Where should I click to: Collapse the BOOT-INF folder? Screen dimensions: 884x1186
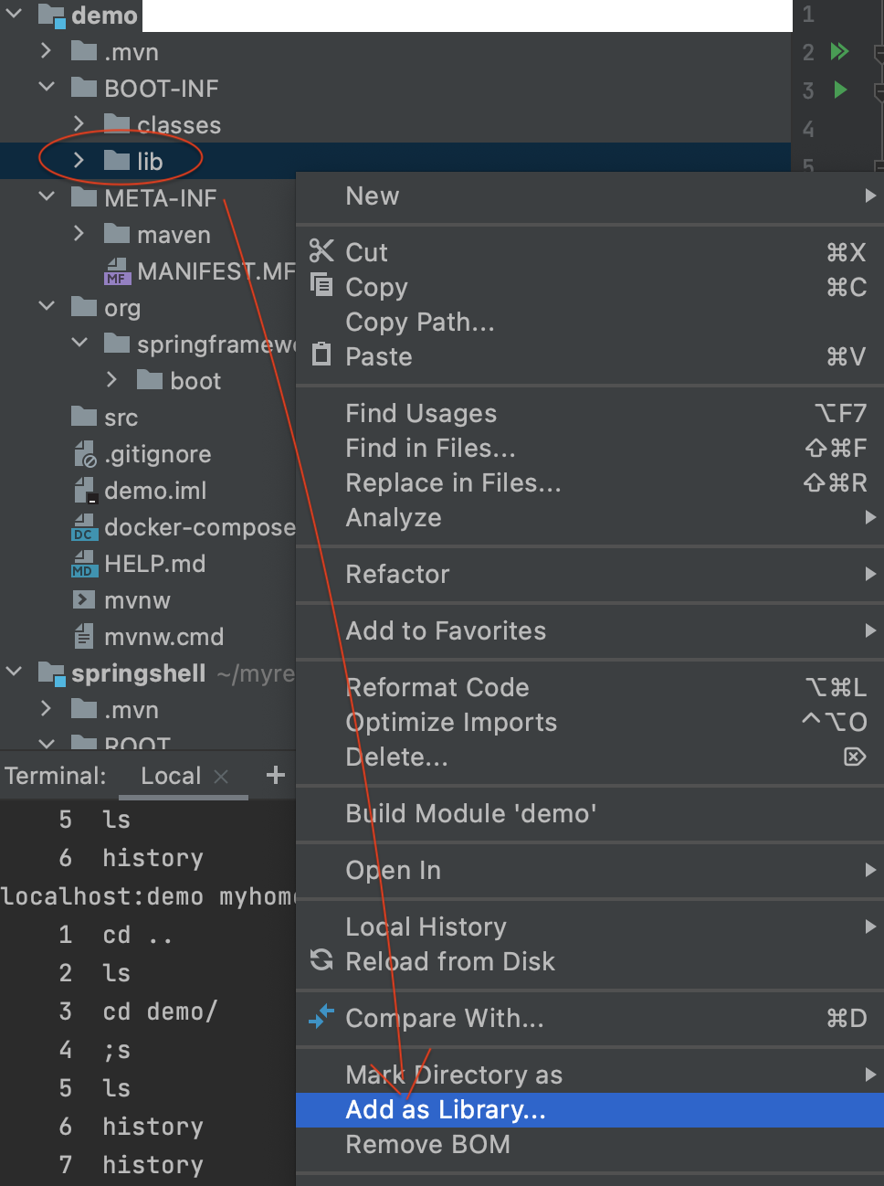click(47, 88)
